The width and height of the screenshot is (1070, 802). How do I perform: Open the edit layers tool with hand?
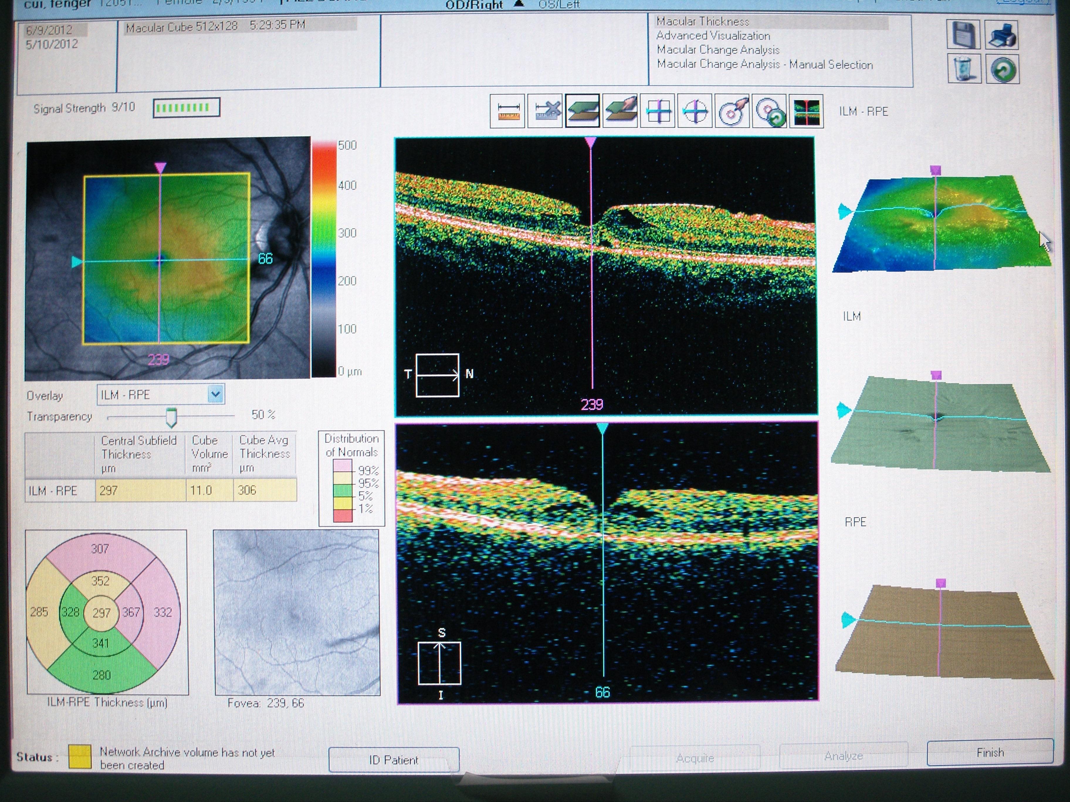click(620, 111)
